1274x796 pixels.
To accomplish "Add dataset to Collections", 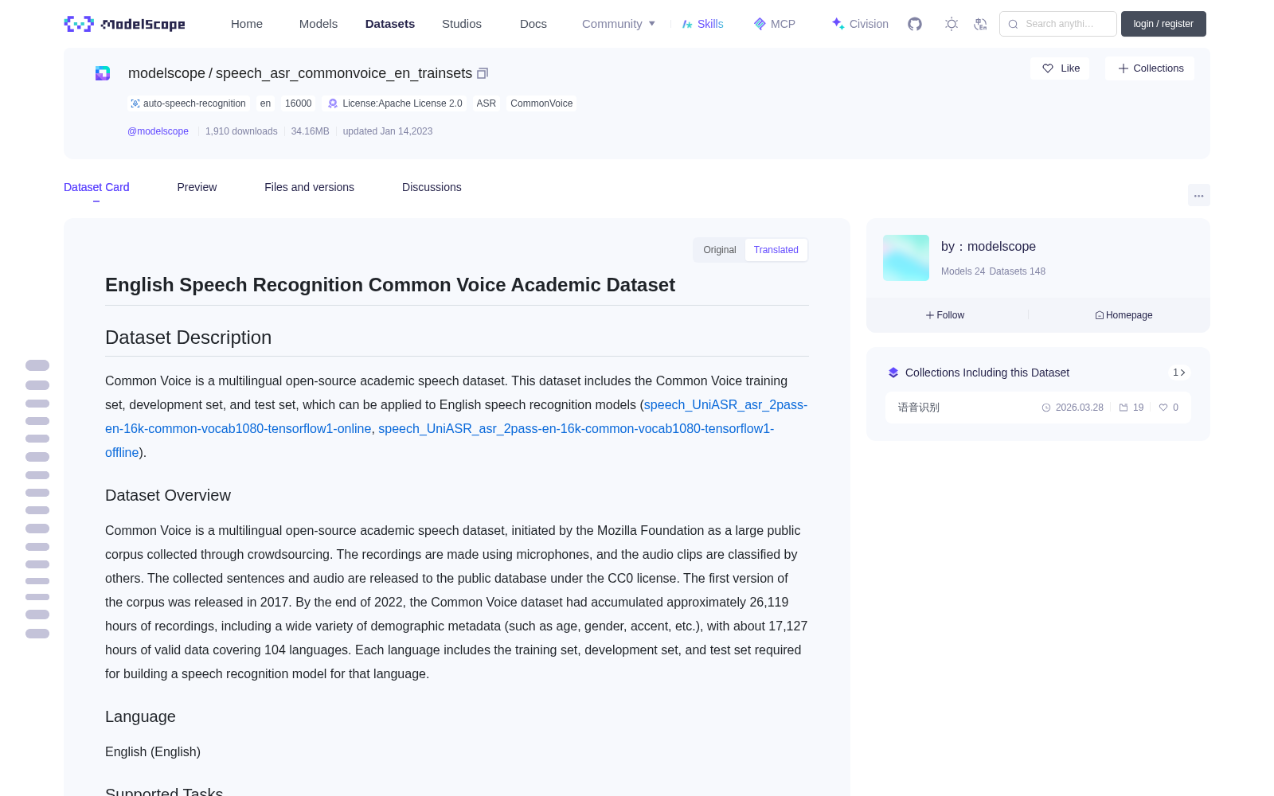I will point(1150,68).
